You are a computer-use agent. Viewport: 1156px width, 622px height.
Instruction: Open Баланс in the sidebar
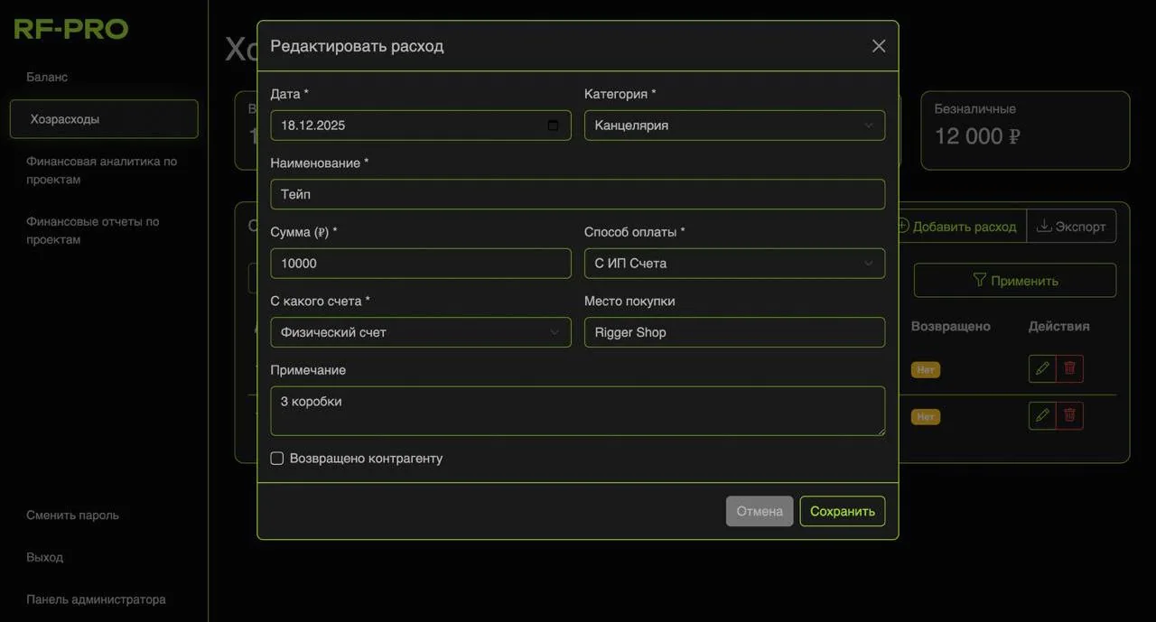(47, 77)
